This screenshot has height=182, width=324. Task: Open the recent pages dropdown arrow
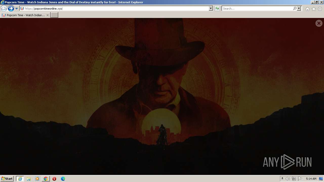(17, 9)
